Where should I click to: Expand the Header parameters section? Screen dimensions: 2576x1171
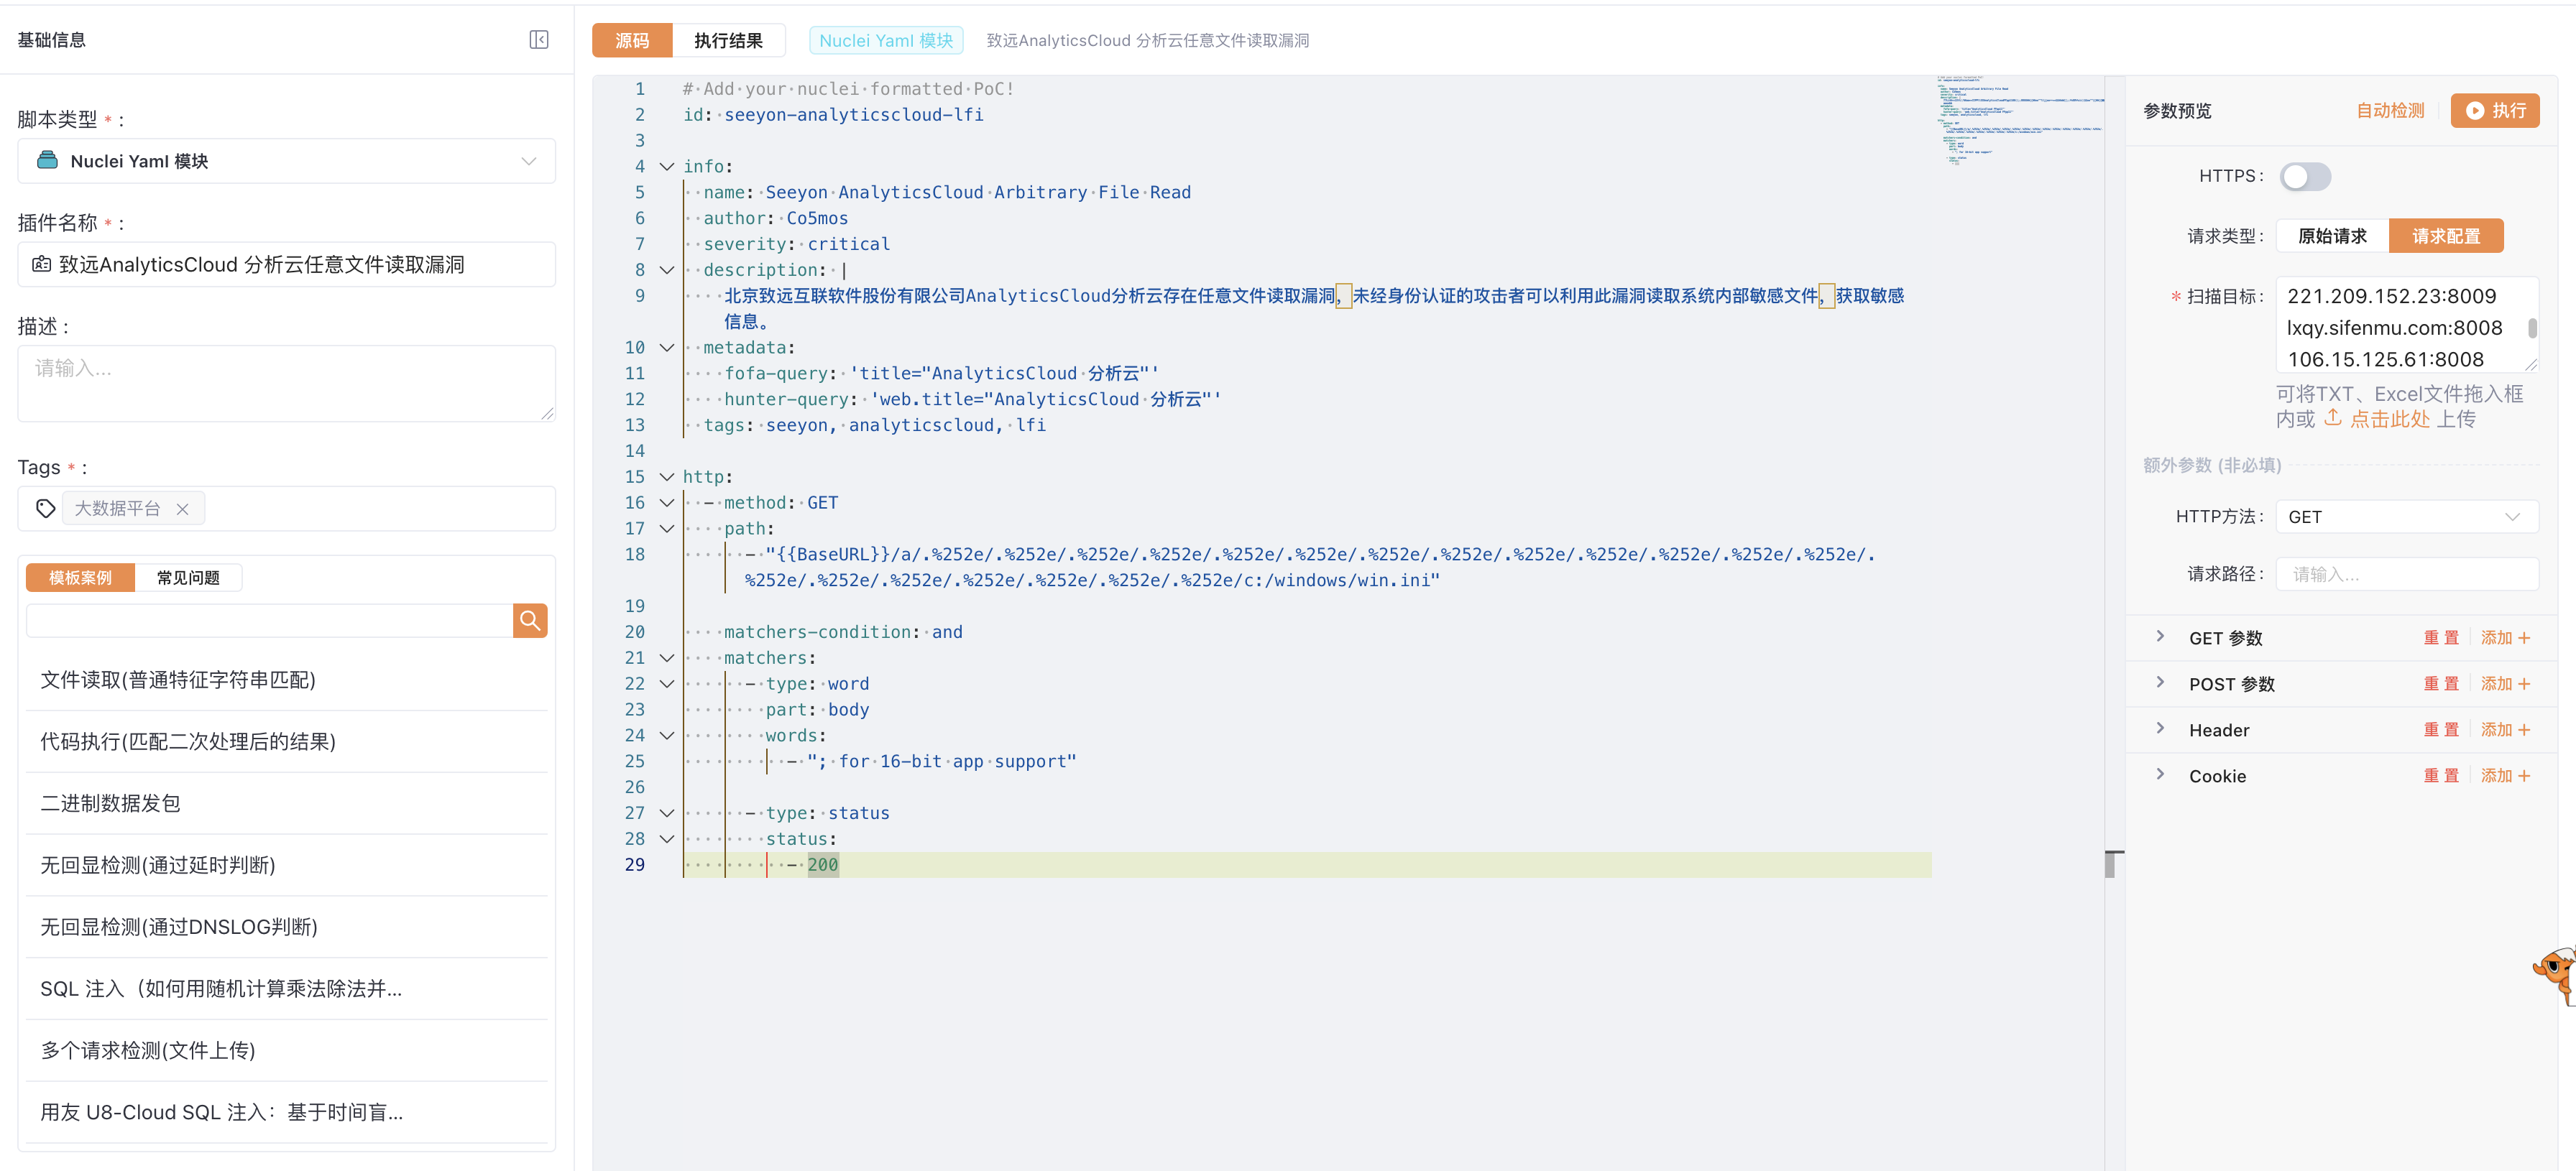(2161, 729)
